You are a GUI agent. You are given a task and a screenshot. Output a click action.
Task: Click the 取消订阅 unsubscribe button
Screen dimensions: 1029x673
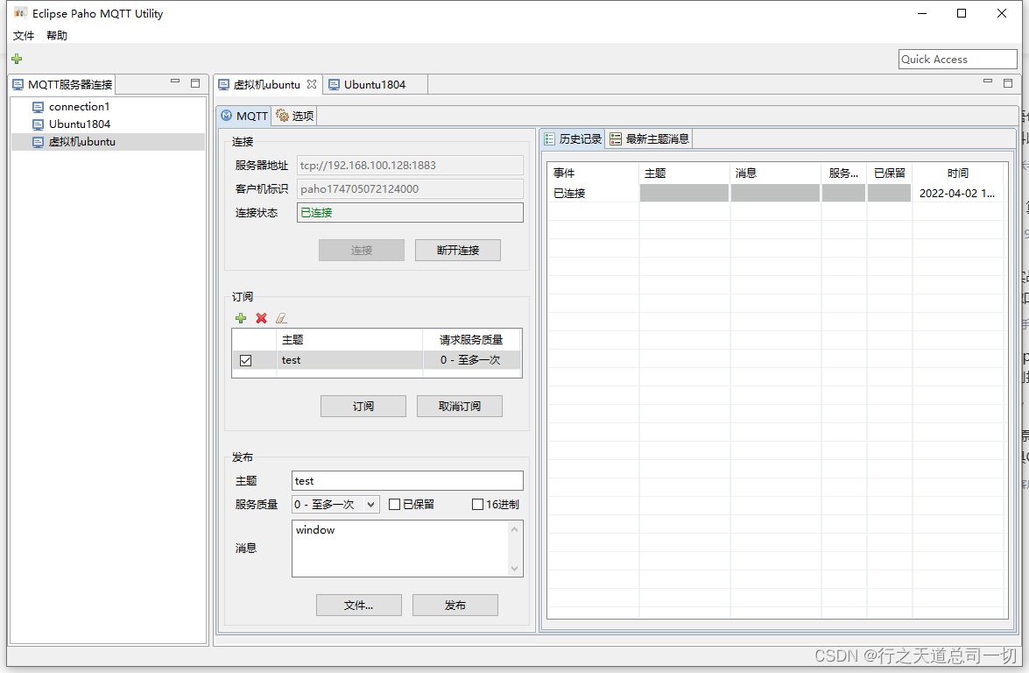click(x=460, y=407)
